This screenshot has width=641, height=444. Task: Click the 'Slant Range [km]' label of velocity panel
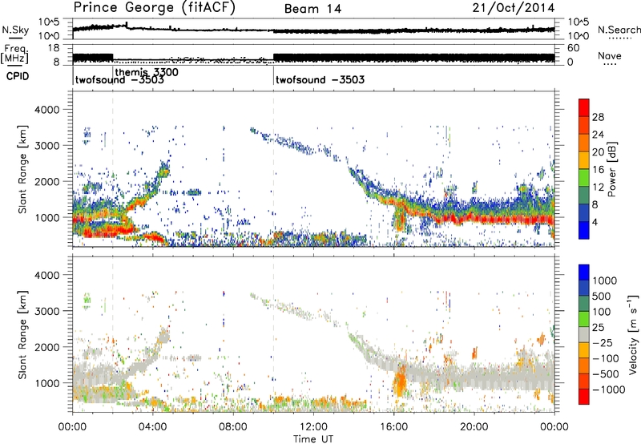(x=22, y=335)
